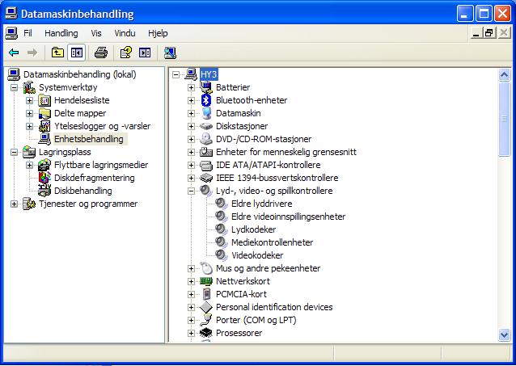Click the Prosessorer chip icon
This screenshot has height=366, width=516.
(x=206, y=333)
